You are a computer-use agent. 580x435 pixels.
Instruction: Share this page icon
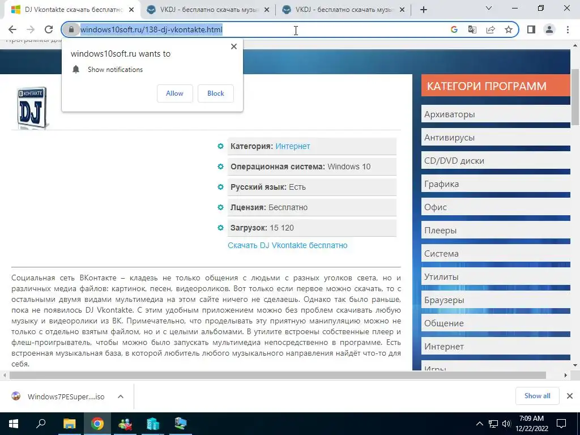point(491,29)
